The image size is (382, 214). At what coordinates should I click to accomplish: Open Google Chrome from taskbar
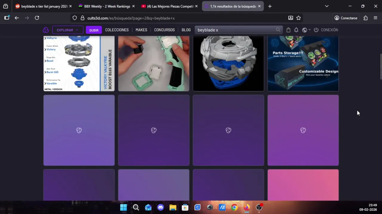coord(234,207)
